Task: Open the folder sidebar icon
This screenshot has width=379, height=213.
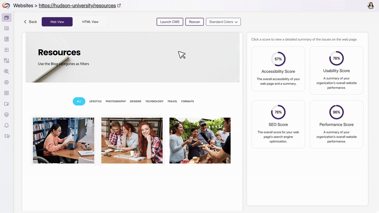Action: point(7,104)
